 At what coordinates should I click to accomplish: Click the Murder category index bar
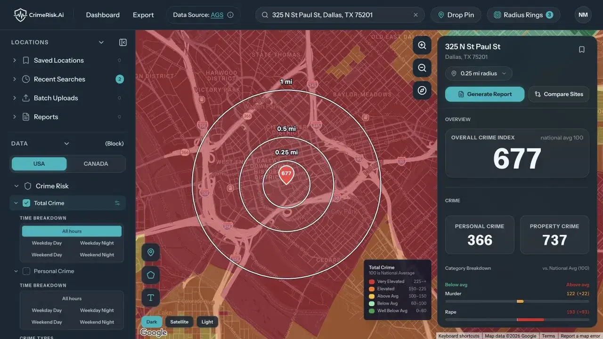(x=517, y=301)
